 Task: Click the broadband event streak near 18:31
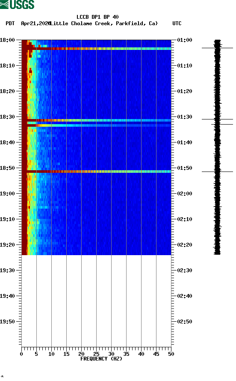[x=97, y=120]
